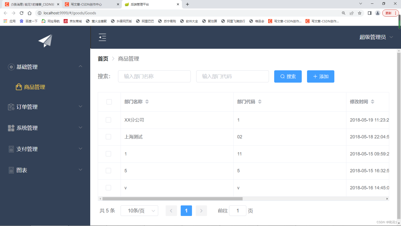Screen dimensions: 401x226
Task: Open the tab search chevron in title bar
Action: 361,4
